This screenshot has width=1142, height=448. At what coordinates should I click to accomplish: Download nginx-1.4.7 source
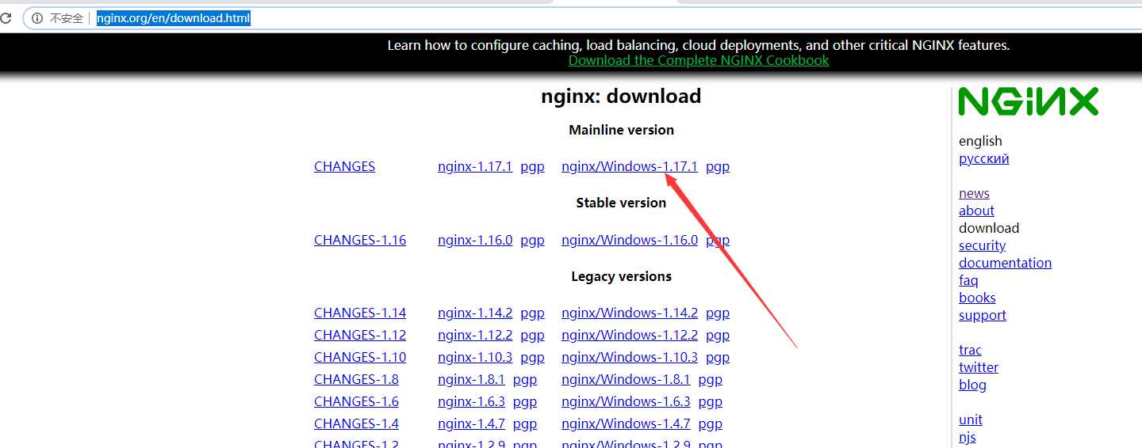click(x=471, y=423)
